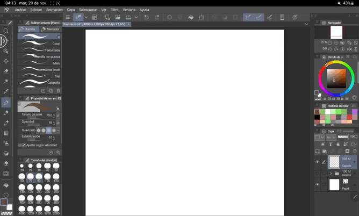Screen dimensions: 359x216
Task: Open the Edición menu
Action: point(36,10)
